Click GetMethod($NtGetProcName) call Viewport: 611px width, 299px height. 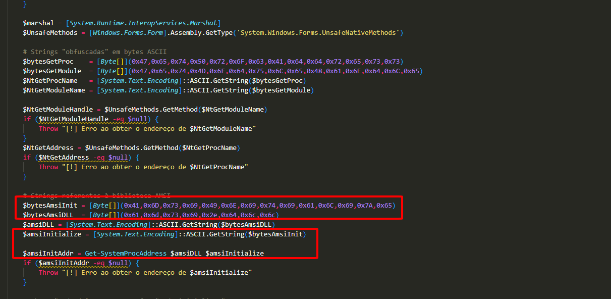pos(193,148)
